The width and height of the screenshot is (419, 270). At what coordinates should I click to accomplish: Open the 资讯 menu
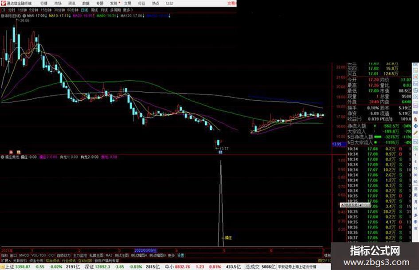pos(72,4)
